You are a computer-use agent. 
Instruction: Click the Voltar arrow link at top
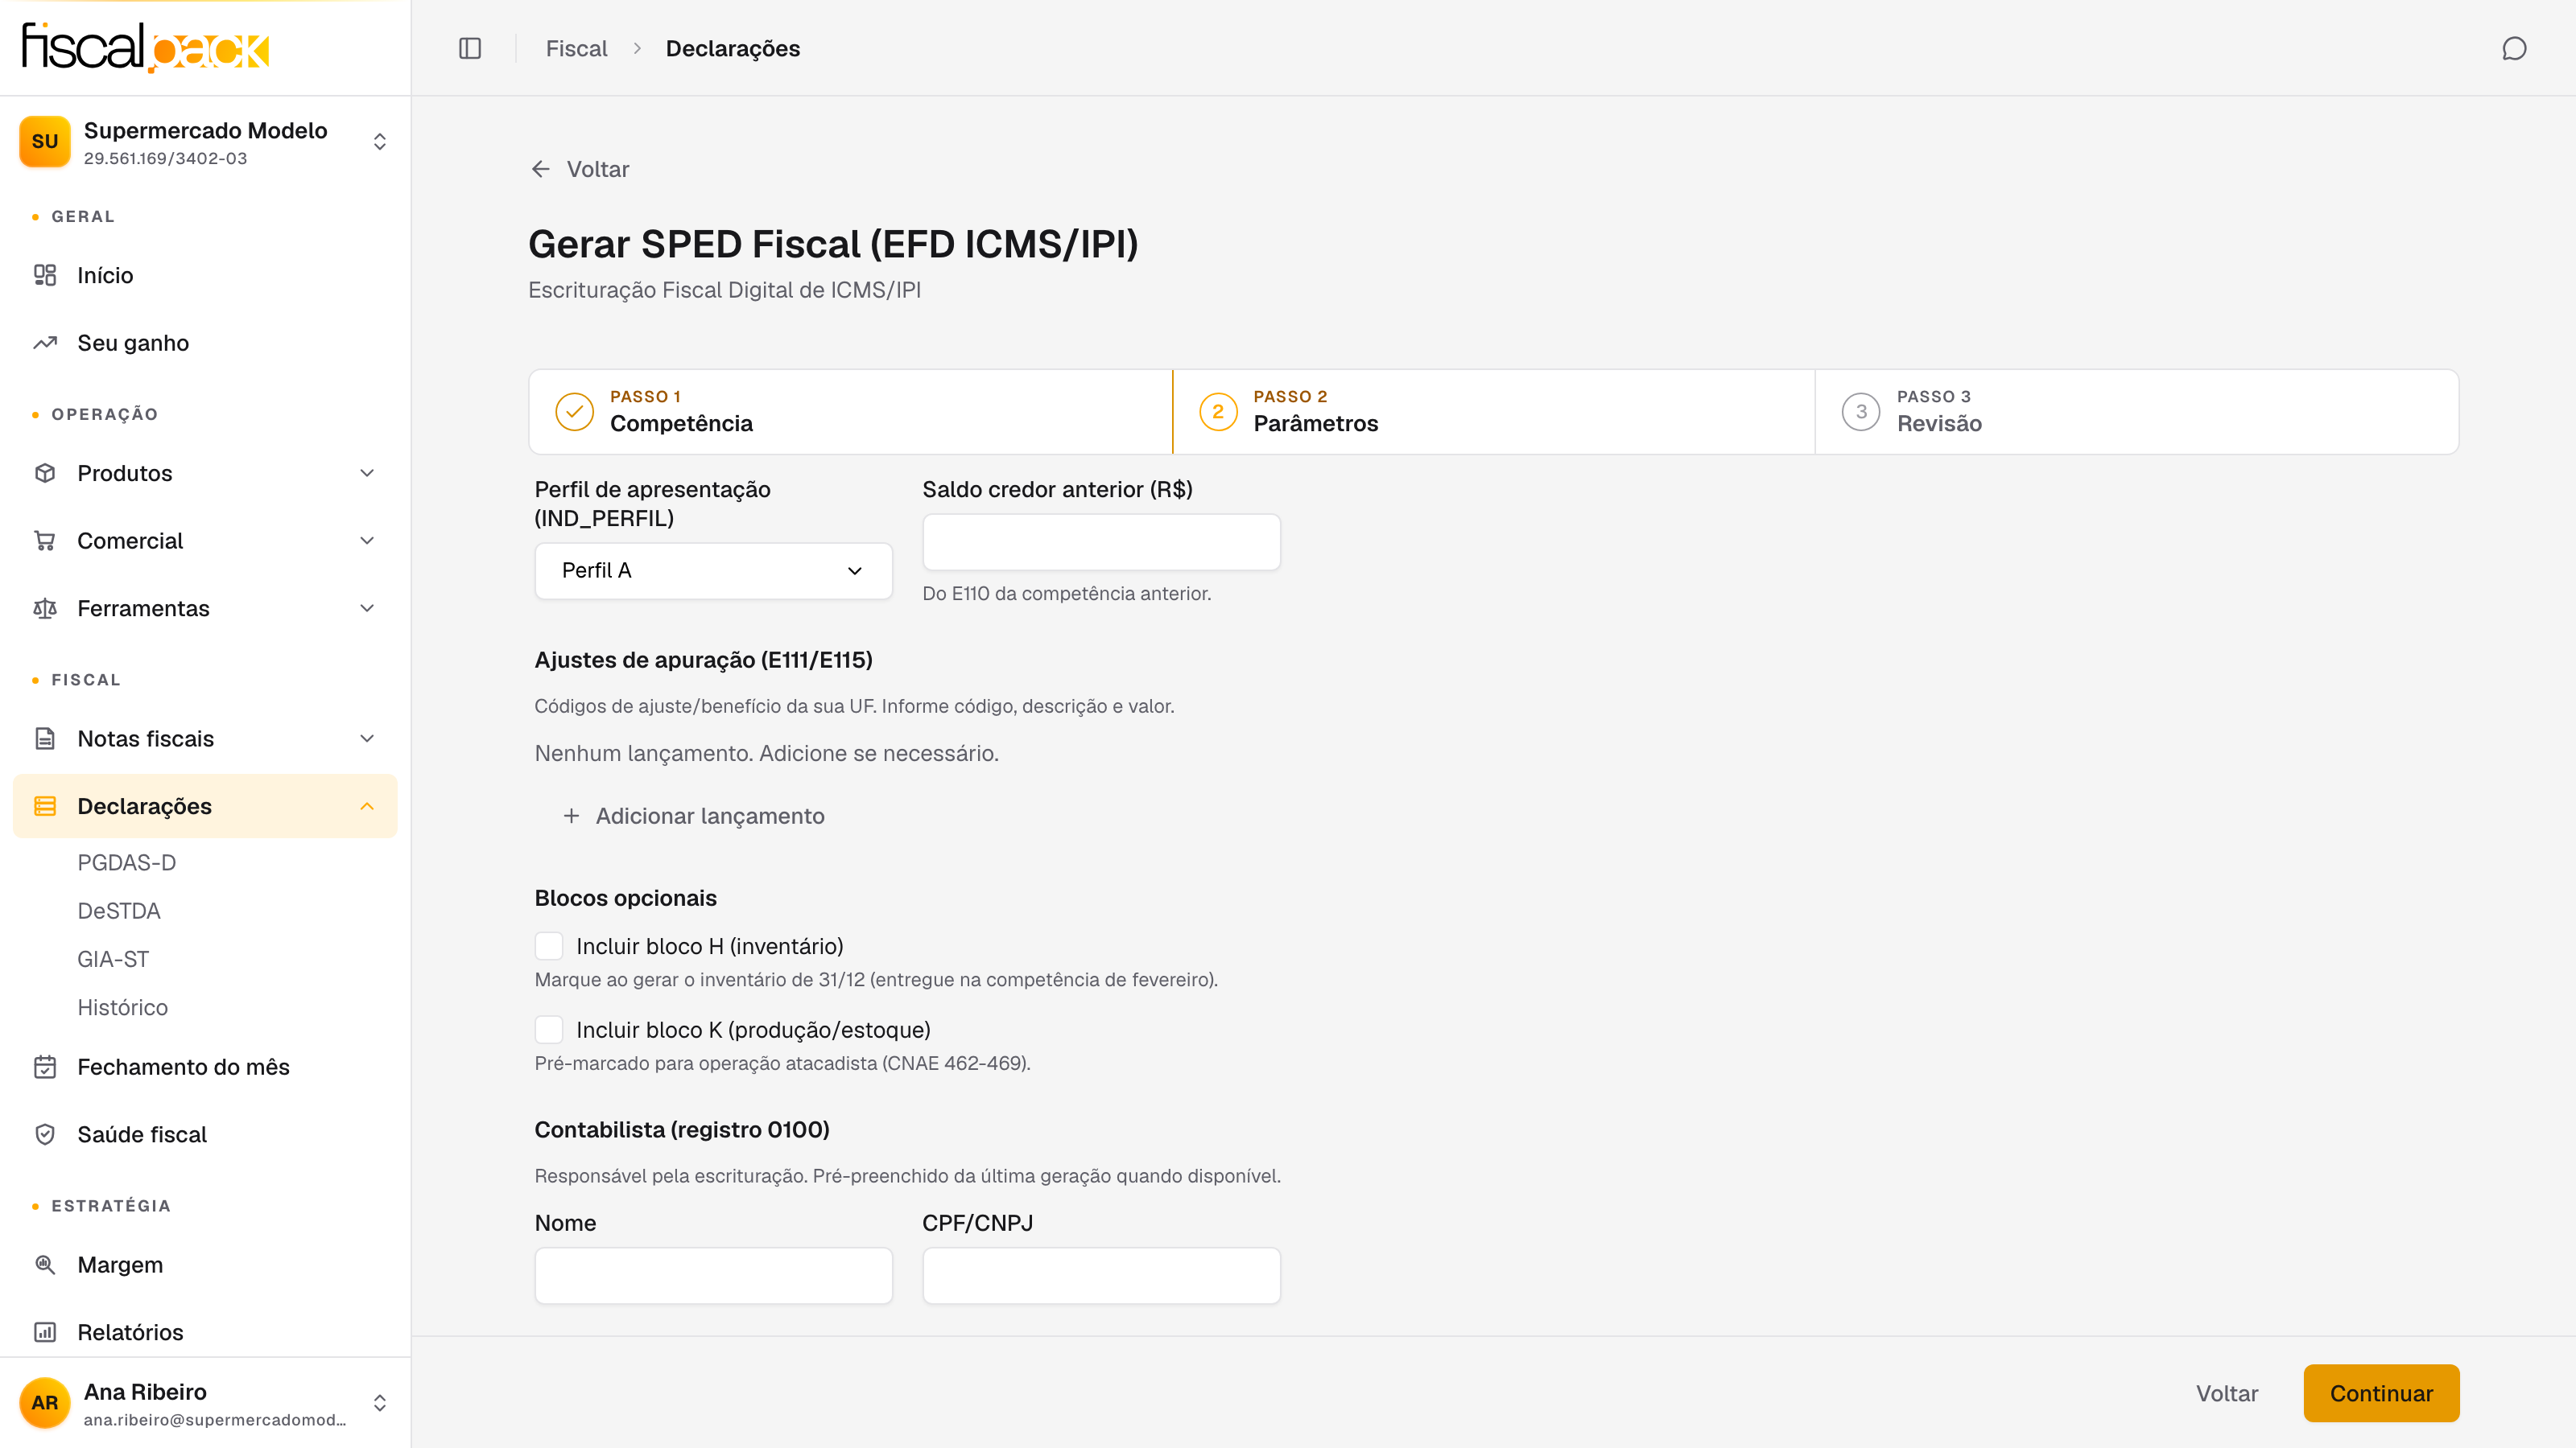point(580,169)
